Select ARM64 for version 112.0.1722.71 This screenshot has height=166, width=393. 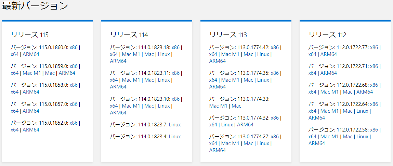[x=329, y=73]
